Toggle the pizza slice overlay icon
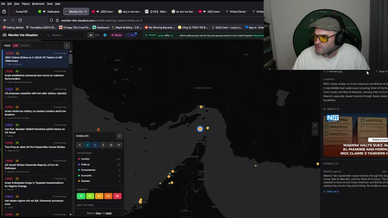The width and height of the screenshot is (388, 218). [111, 145]
